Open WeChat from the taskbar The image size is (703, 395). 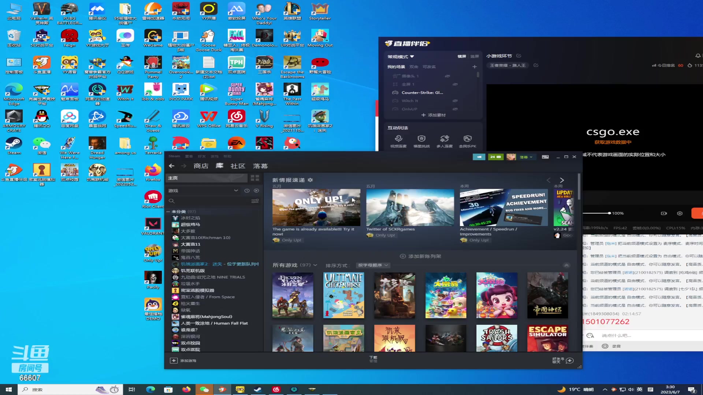pos(204,390)
